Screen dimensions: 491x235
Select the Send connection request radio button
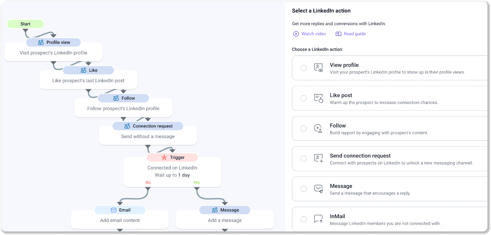tap(304, 159)
